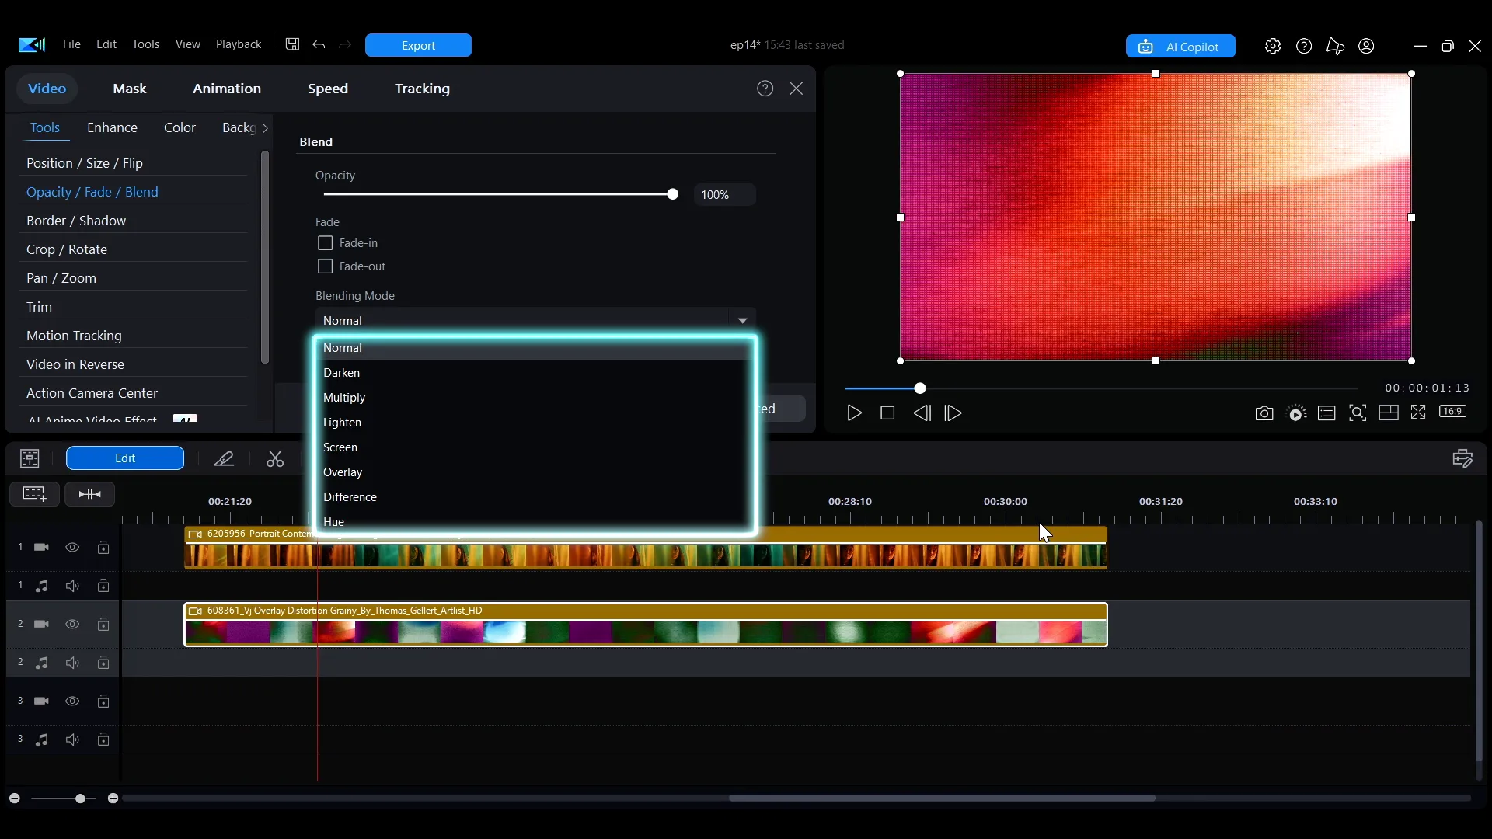
Task: Step to previous frame
Action: tap(922, 413)
